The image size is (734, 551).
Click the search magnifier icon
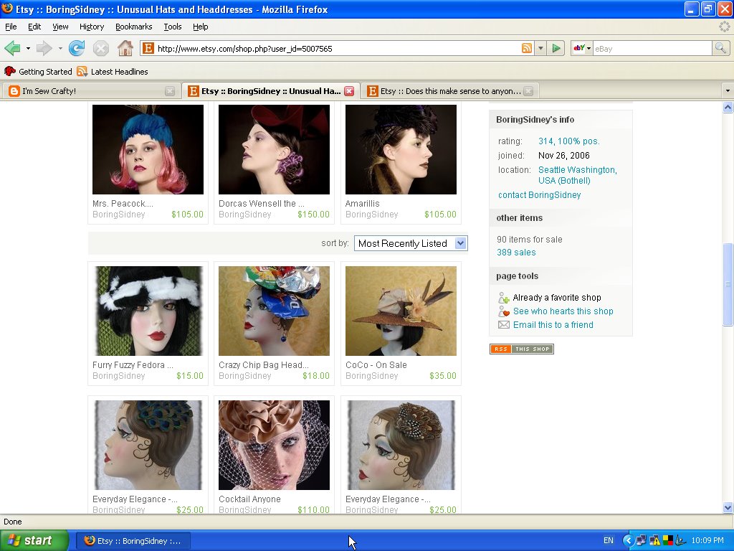[720, 48]
